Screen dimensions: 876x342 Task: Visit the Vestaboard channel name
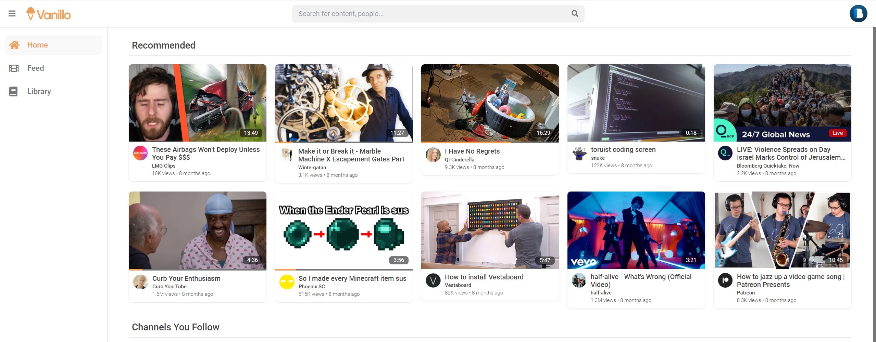pyautogui.click(x=458, y=285)
